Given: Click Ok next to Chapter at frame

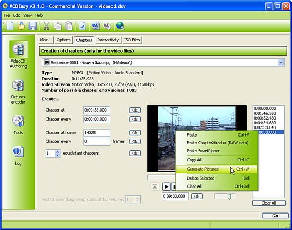Looking at the screenshot, I should click(x=135, y=133).
